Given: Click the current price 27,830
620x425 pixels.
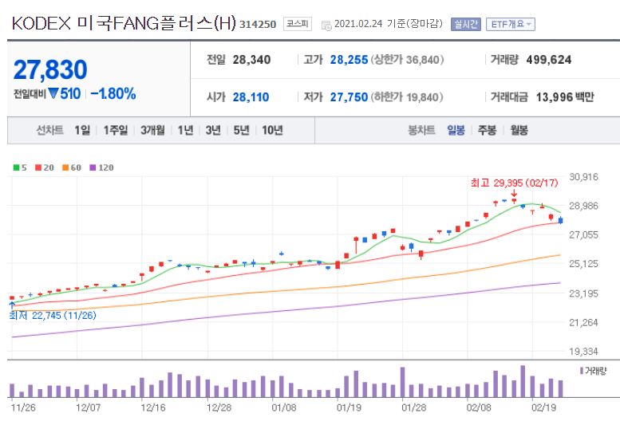Looking at the screenshot, I should click(50, 69).
